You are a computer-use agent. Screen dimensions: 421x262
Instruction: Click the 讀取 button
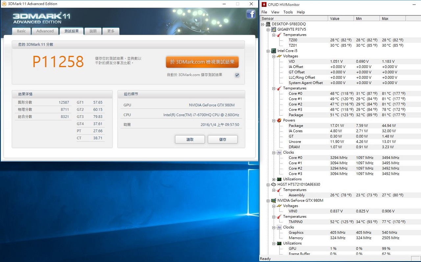(190, 139)
